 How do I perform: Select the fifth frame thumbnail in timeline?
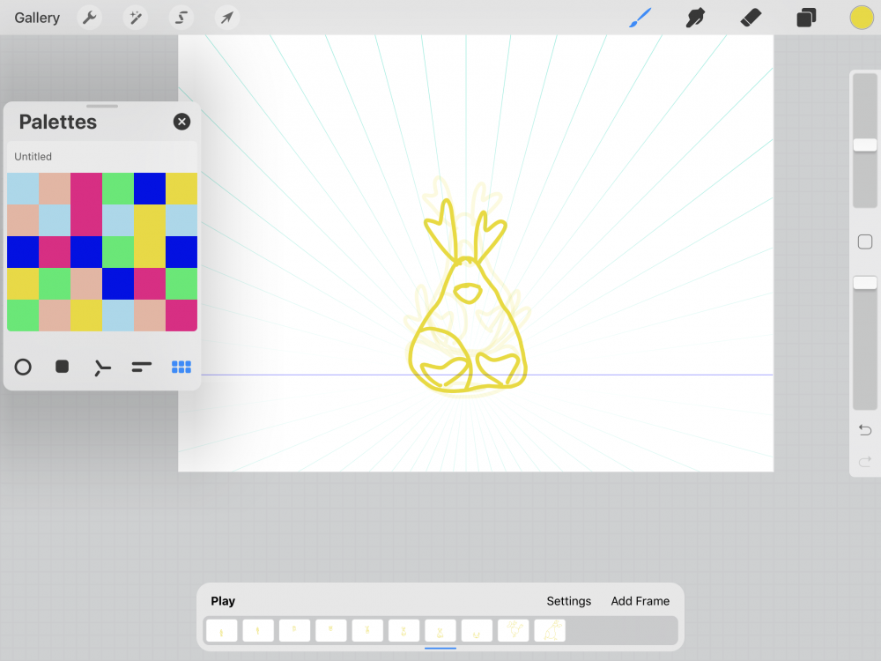367,631
